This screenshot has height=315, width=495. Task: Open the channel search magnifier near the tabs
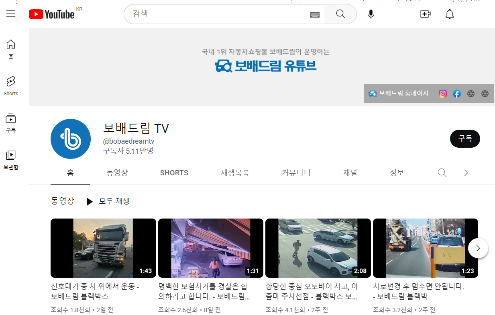(x=442, y=173)
